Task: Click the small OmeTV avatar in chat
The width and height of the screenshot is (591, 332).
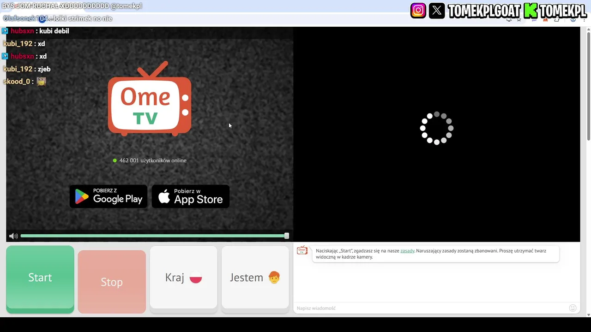Action: pyautogui.click(x=302, y=250)
